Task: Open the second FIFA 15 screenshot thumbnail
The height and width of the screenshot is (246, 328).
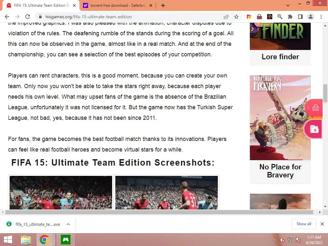Action: 167,193
